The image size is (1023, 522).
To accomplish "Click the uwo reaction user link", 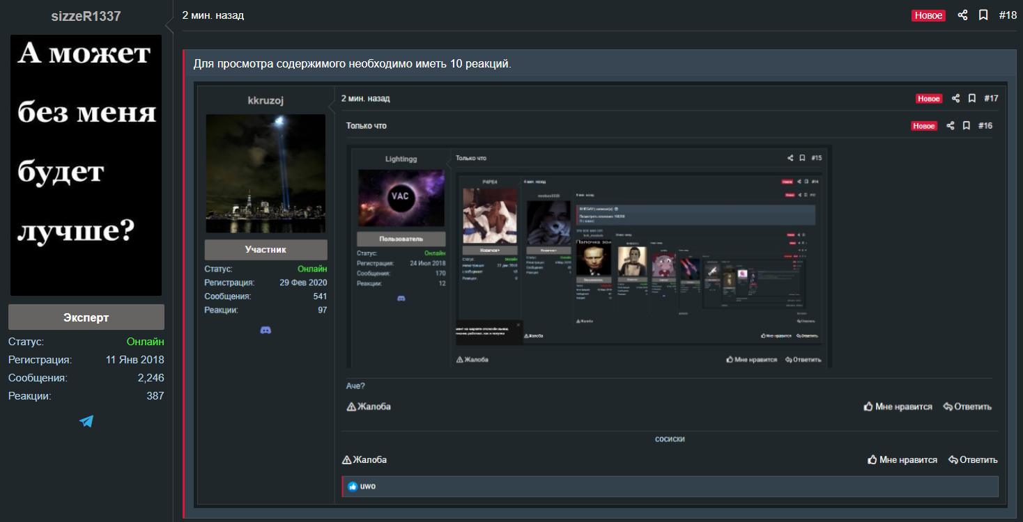I will pyautogui.click(x=368, y=487).
